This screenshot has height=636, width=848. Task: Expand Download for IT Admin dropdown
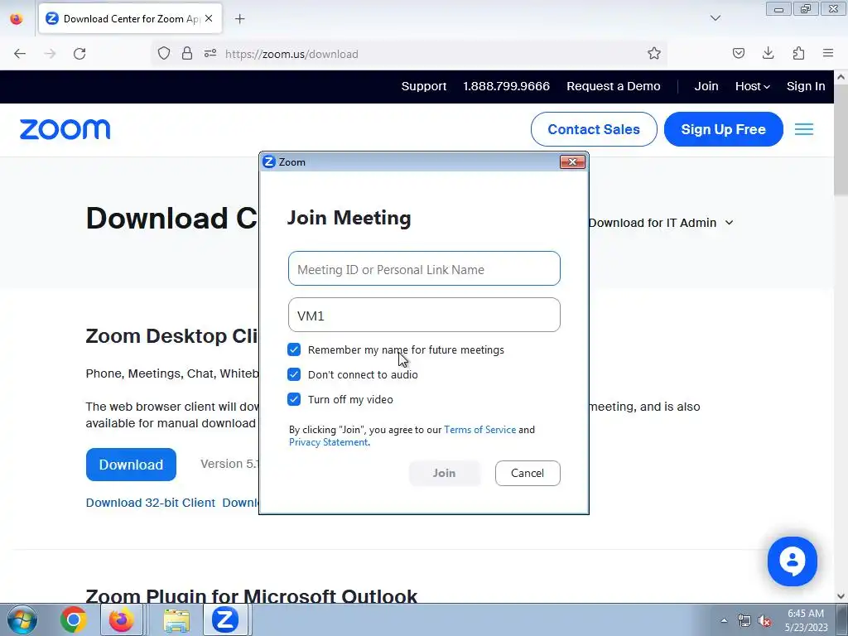661,223
